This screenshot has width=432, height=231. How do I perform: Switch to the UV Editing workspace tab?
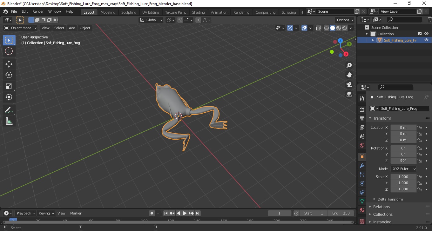coord(151,12)
